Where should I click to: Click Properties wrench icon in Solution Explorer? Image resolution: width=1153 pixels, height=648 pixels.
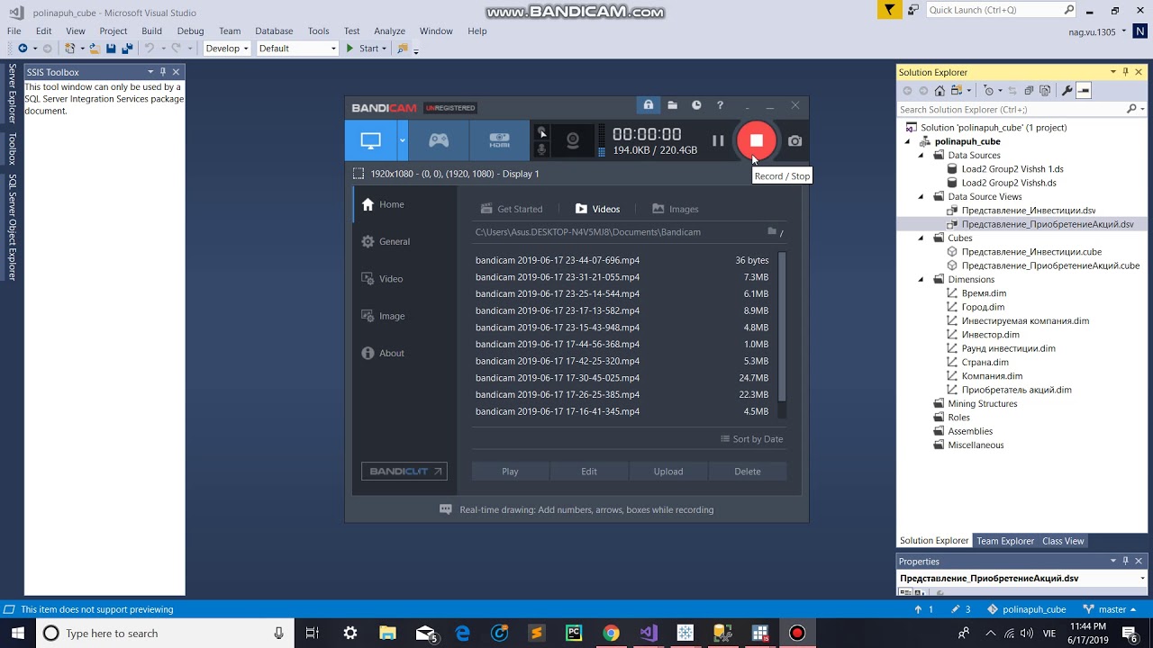1067,91
